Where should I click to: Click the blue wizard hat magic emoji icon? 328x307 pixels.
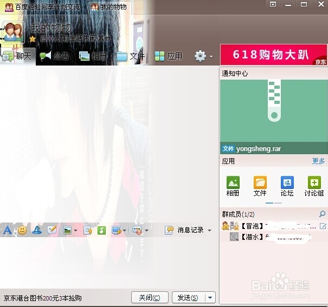(37, 230)
